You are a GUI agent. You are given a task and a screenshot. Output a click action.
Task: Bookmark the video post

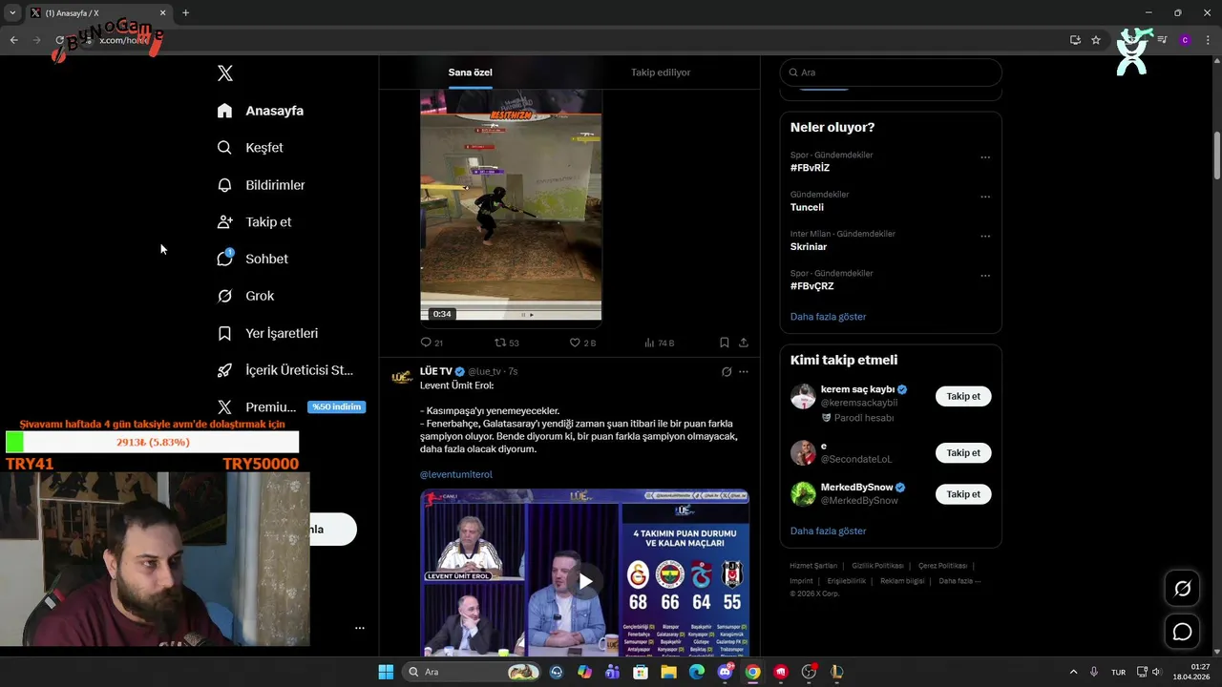(x=724, y=343)
